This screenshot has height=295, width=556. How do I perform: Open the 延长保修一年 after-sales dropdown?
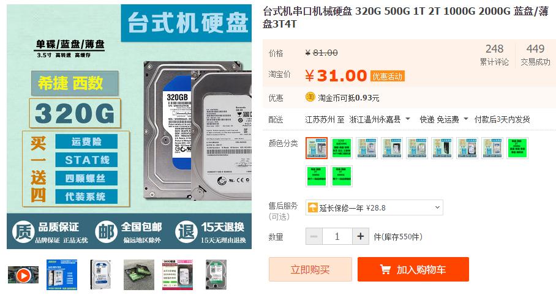(x=374, y=207)
